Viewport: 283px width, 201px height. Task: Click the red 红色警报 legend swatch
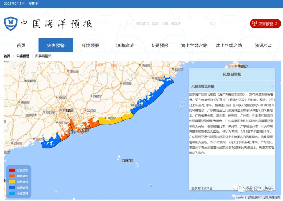coord(12,170)
